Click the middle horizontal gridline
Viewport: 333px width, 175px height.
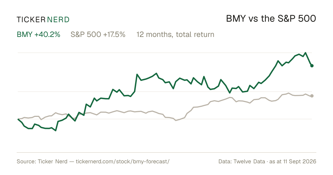pyautogui.click(x=165, y=91)
